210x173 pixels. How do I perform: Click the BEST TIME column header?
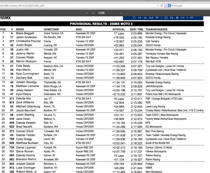coord(137,30)
